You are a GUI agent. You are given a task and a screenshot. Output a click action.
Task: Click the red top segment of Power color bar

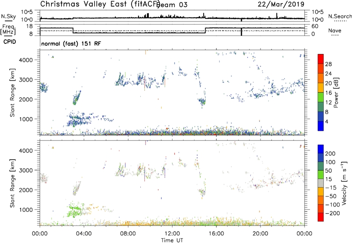pyautogui.click(x=321, y=59)
